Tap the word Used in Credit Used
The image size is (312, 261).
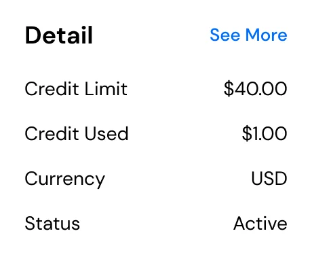pos(106,133)
